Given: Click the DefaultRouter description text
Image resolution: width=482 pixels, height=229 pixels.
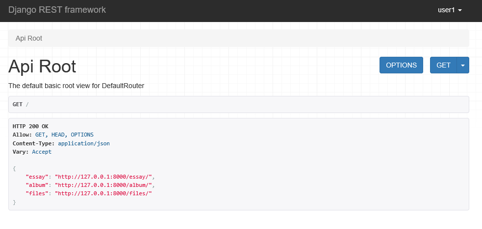Looking at the screenshot, I should click(x=76, y=86).
